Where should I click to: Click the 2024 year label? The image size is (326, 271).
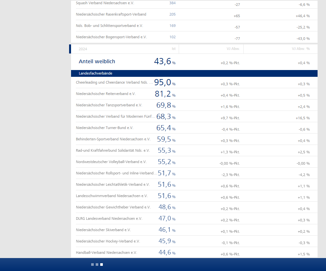(83, 49)
